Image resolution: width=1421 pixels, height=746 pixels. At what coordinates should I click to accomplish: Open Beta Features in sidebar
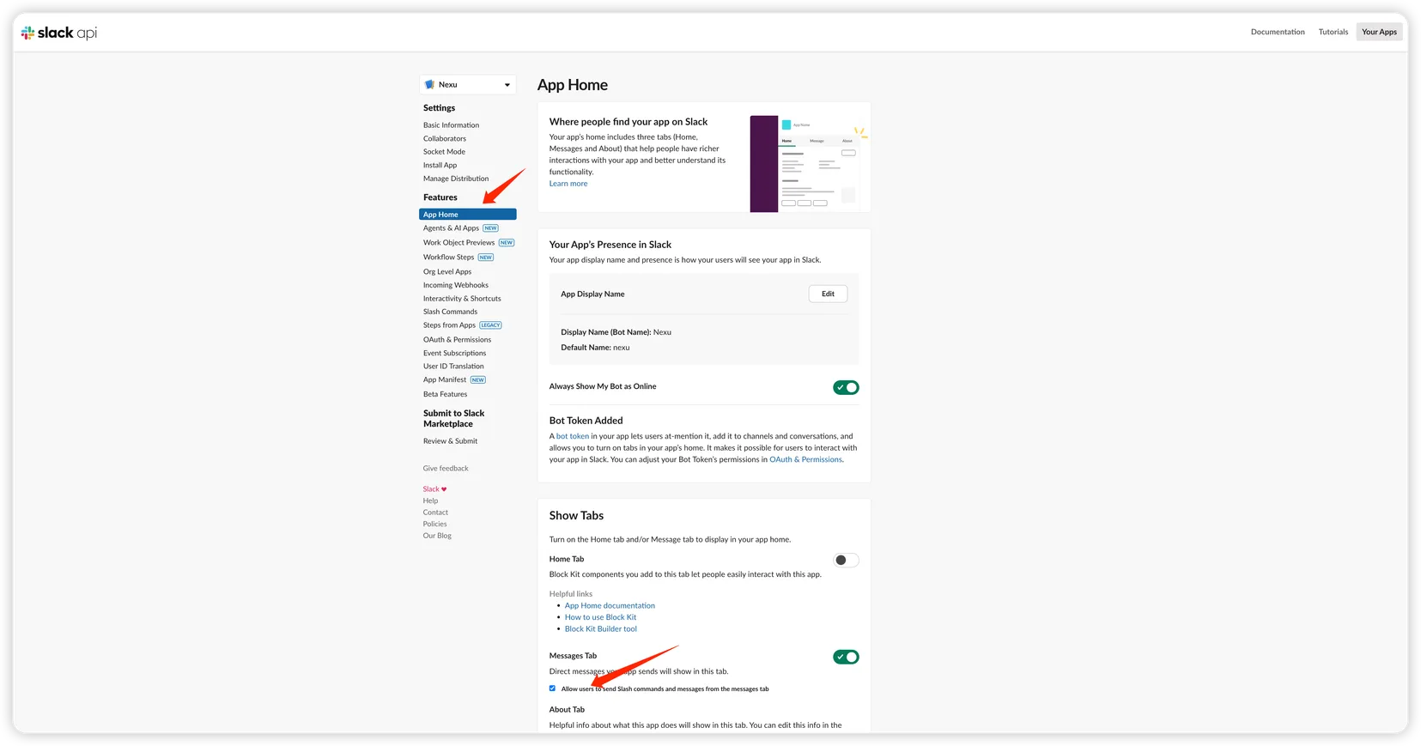coord(445,394)
